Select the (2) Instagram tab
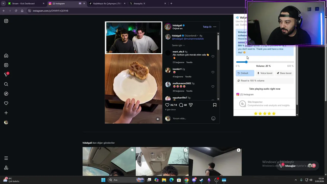Viewport: 327px width, 184px height. click(x=67, y=4)
